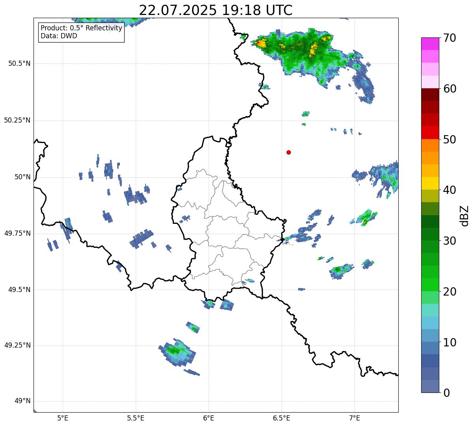Click the bright red colorbar swatch near 50
This screenshot has width=474, height=426.
[429, 133]
